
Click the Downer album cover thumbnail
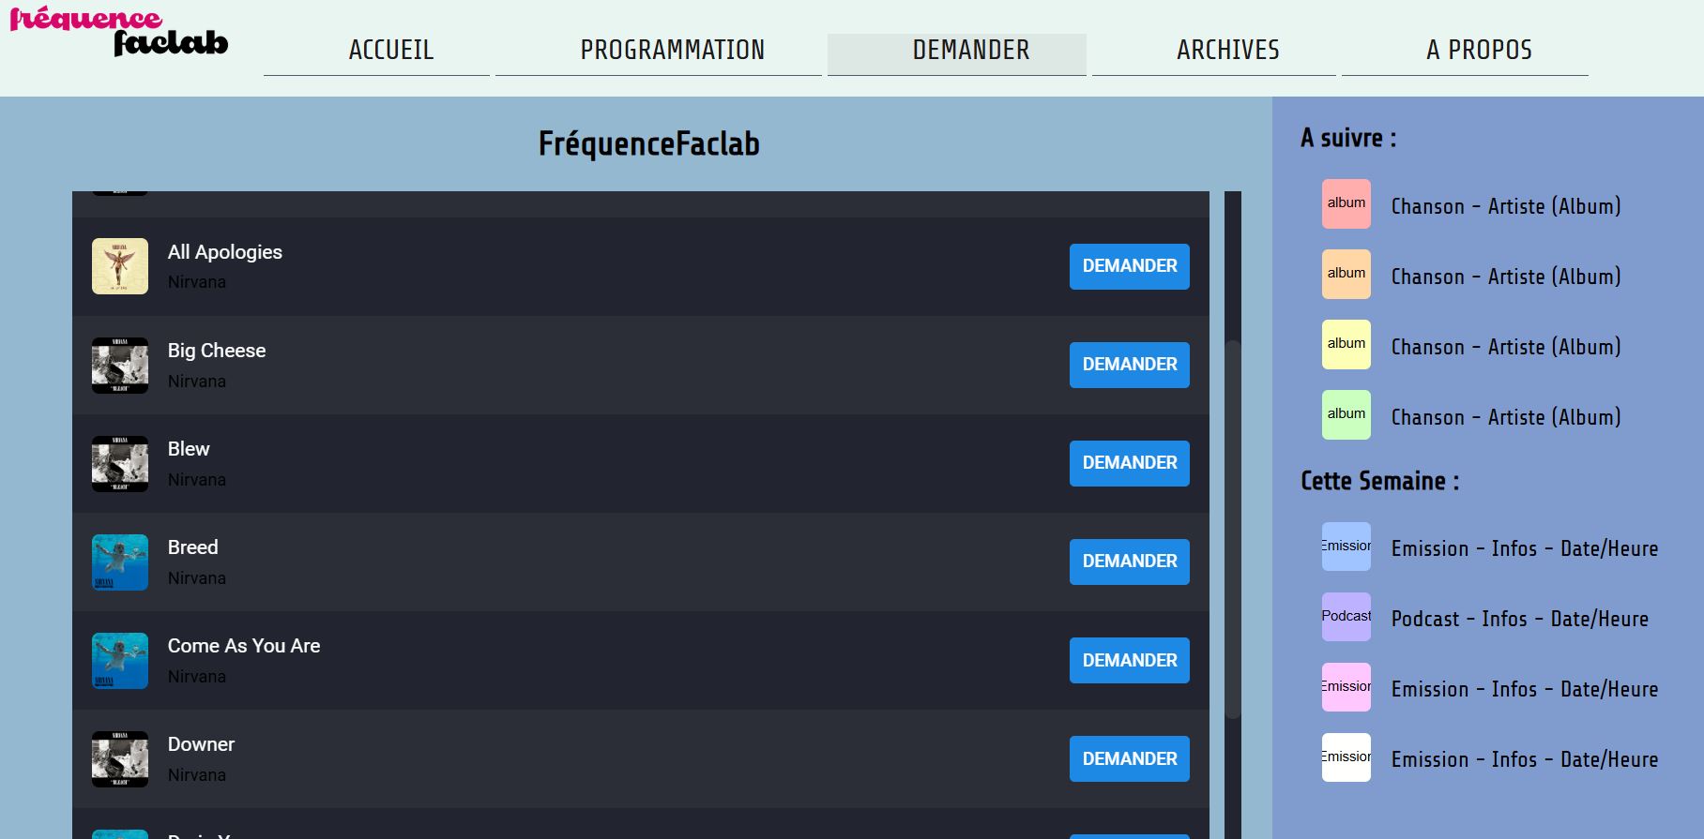pyautogui.click(x=120, y=758)
